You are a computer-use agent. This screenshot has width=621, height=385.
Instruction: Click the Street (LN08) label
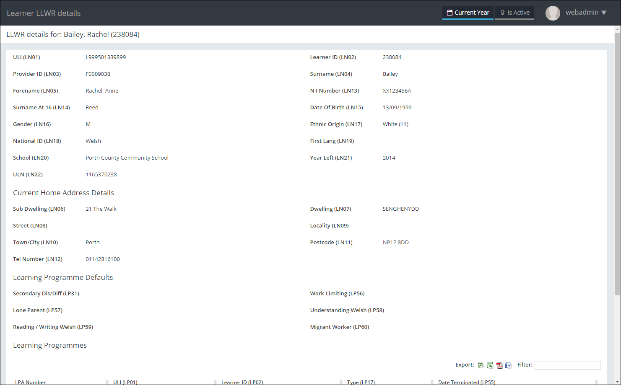click(x=30, y=226)
